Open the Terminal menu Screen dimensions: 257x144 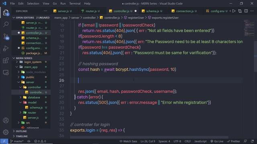[75, 4]
